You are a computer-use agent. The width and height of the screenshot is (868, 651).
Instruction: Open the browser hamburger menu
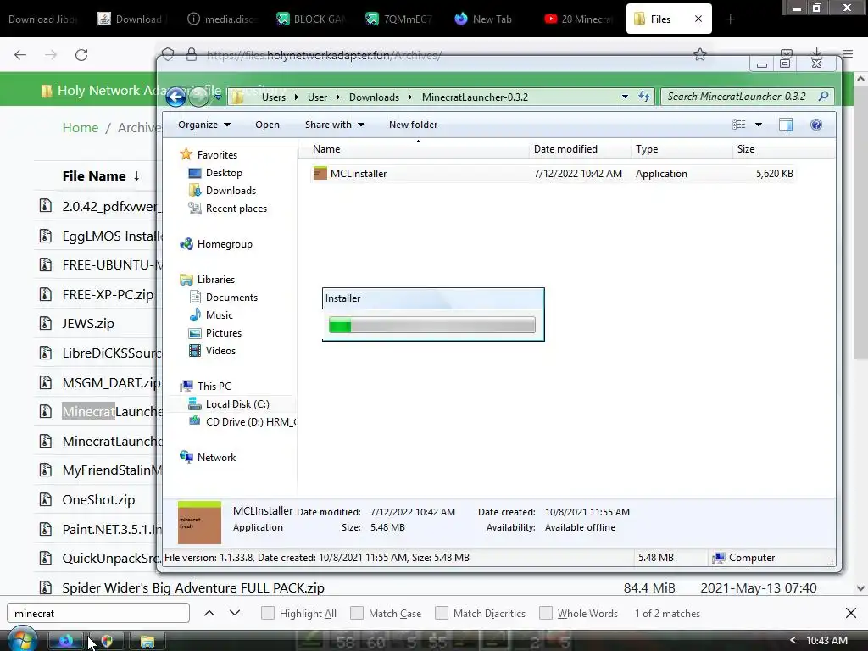pos(848,53)
